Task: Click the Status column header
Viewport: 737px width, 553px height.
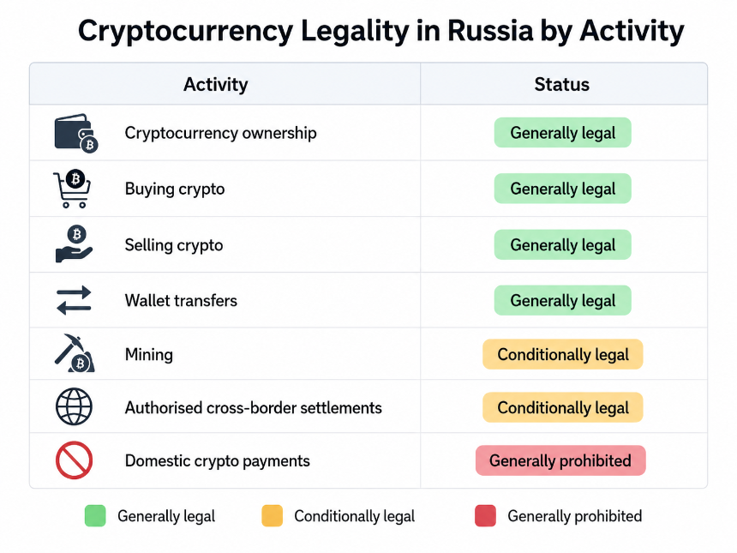Action: click(561, 85)
